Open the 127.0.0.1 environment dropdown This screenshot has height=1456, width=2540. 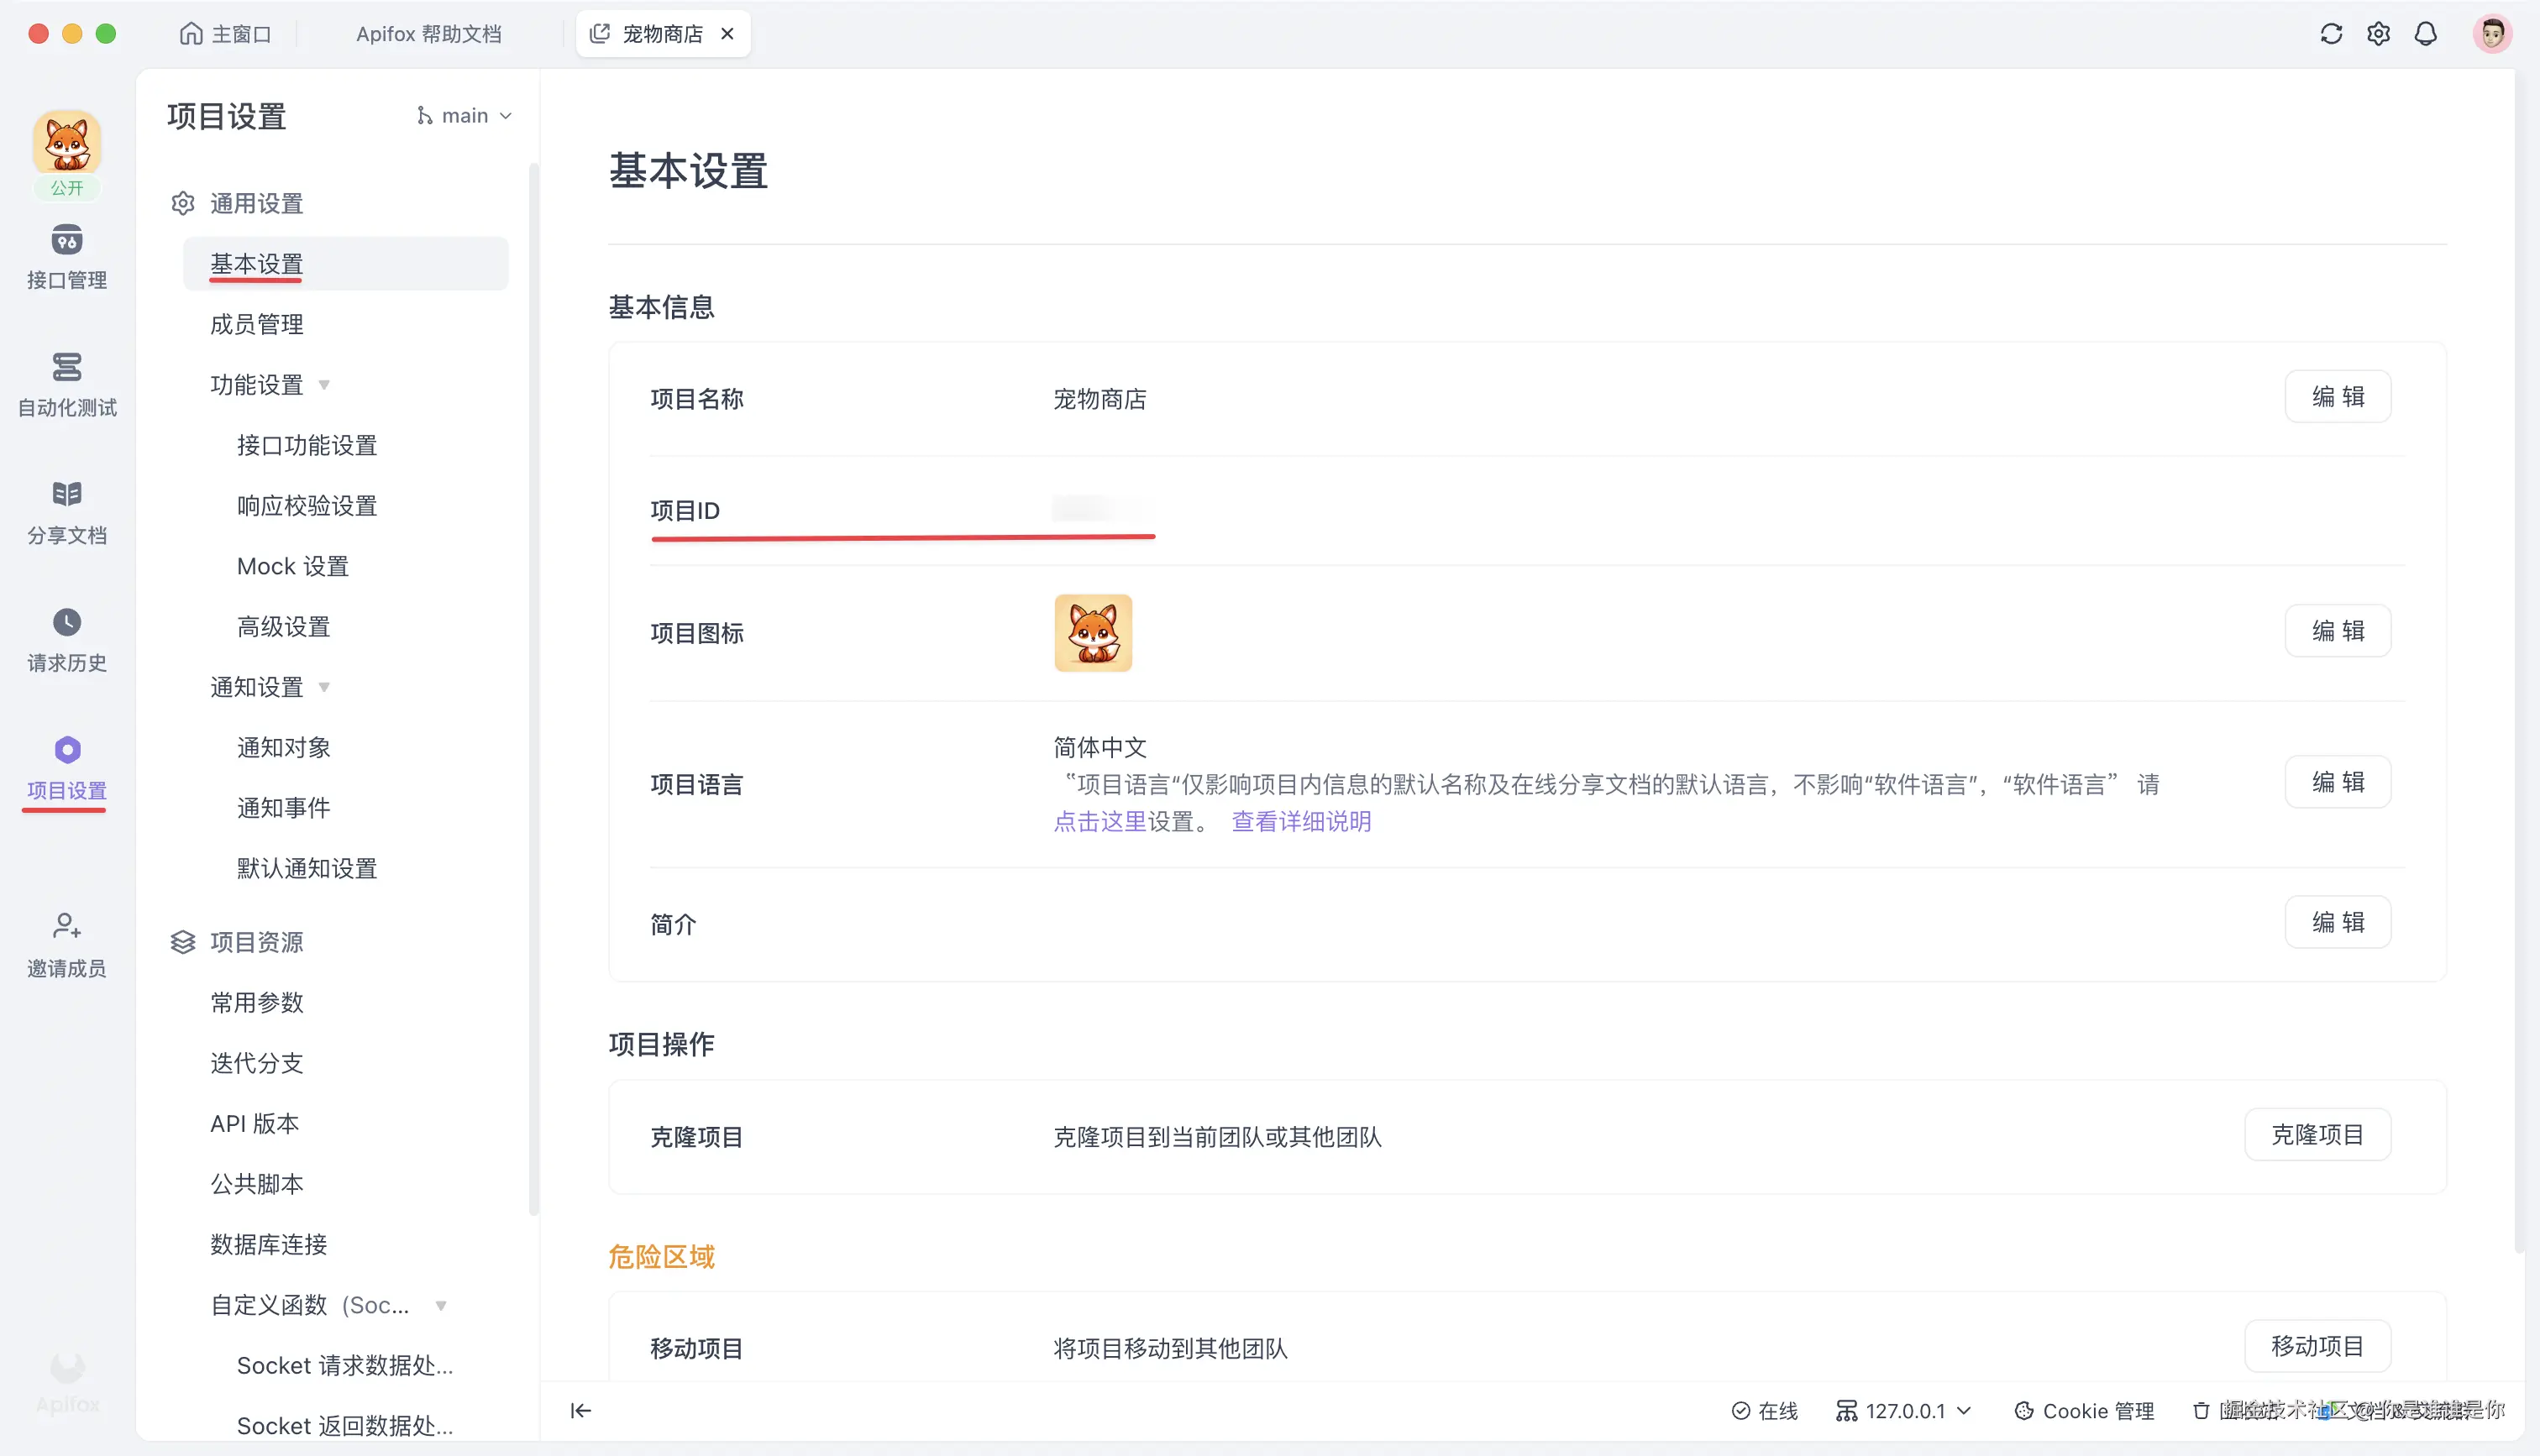coord(1904,1410)
